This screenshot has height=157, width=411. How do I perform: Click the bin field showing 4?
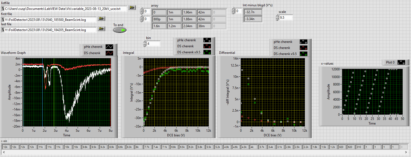click(x=153, y=43)
